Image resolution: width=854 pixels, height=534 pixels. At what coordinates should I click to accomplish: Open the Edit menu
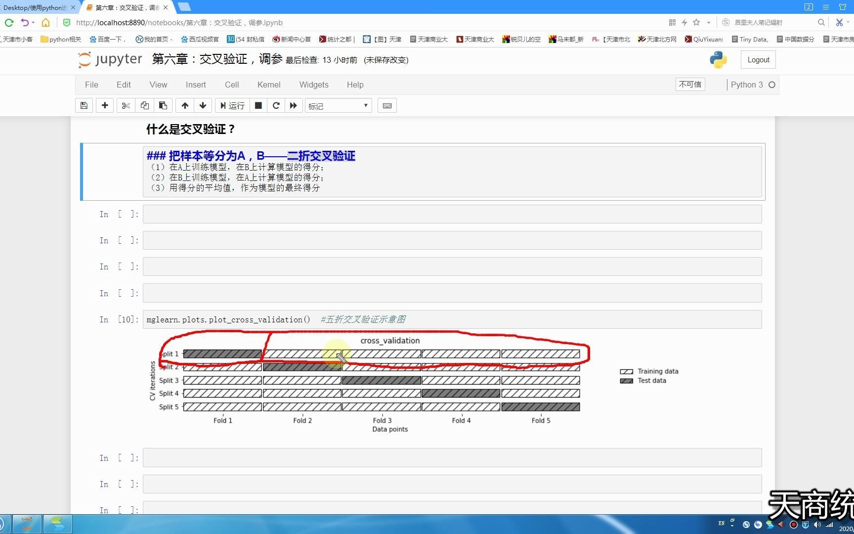(124, 85)
